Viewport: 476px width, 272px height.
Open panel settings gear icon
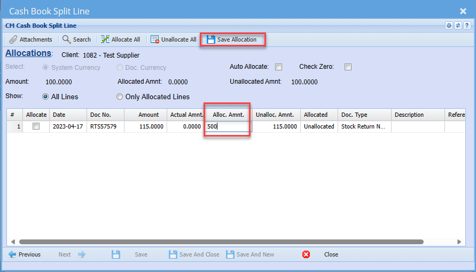coord(449,25)
